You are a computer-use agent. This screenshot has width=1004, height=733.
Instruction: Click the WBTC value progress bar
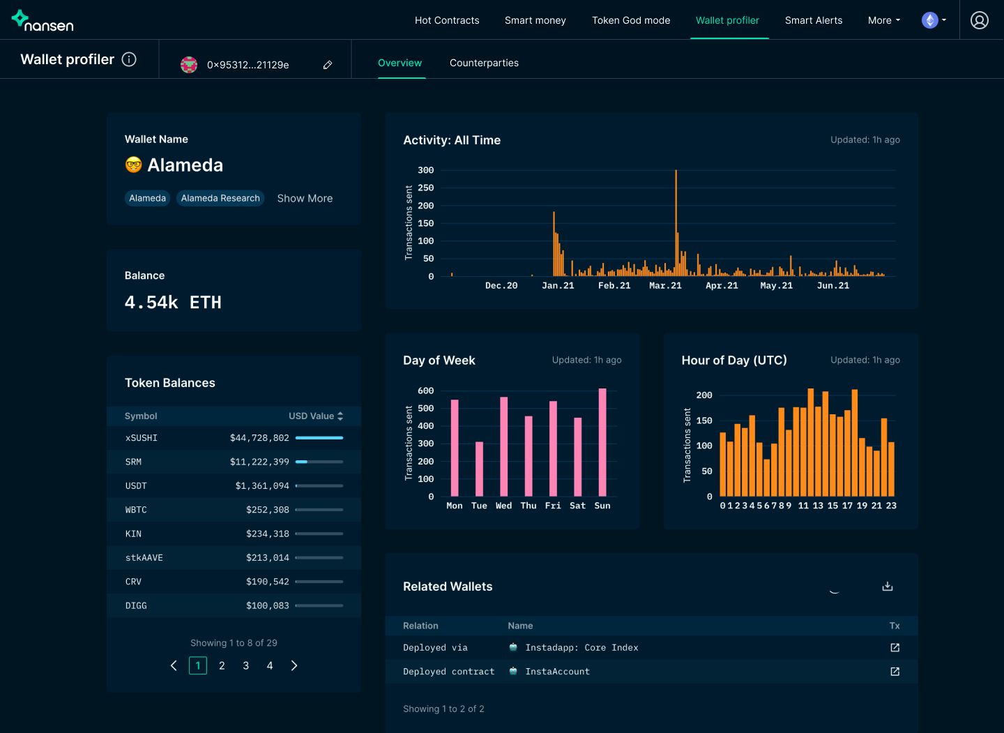319,510
